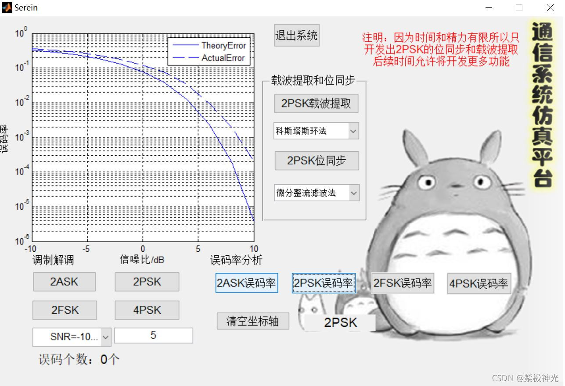The width and height of the screenshot is (565, 386).
Task: Click TheoryError legend entry
Action: point(209,45)
